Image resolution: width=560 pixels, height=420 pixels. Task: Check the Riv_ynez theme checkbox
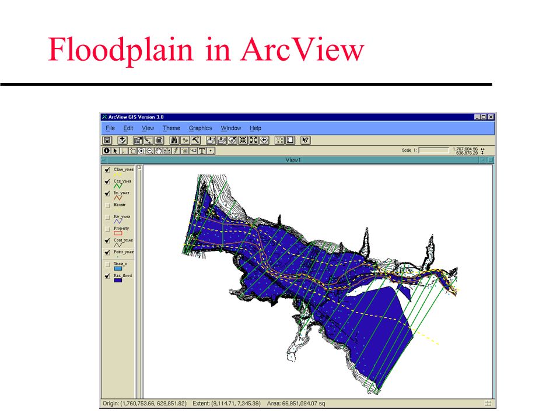(x=107, y=217)
